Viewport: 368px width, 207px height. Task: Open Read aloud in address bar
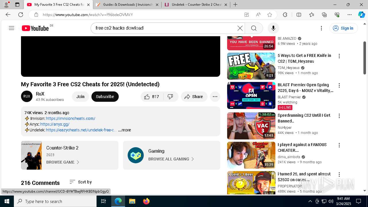click(x=258, y=15)
